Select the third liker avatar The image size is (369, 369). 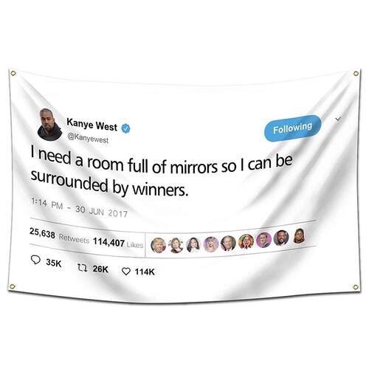pyautogui.click(x=193, y=245)
